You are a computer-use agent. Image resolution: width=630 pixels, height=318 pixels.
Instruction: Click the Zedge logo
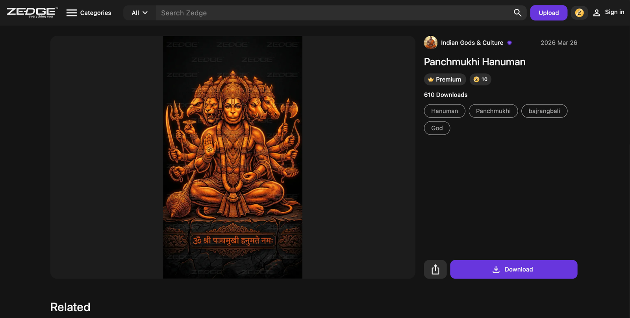click(x=32, y=13)
